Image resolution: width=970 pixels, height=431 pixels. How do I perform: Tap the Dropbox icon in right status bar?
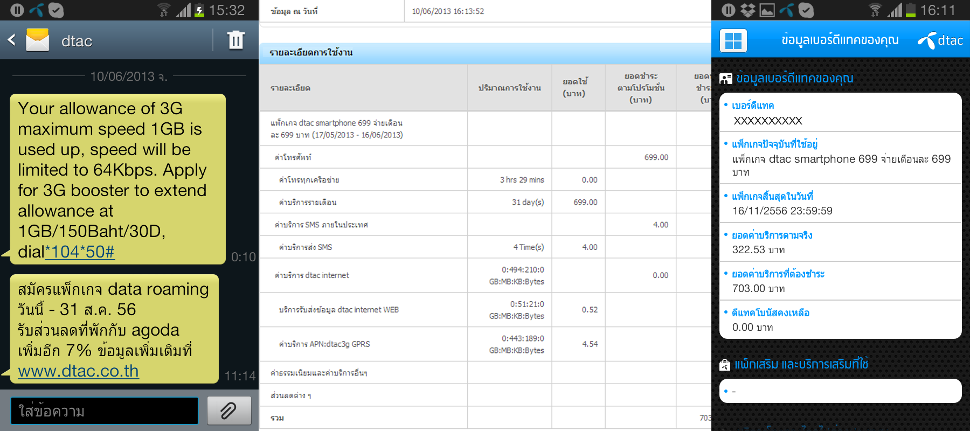[747, 10]
